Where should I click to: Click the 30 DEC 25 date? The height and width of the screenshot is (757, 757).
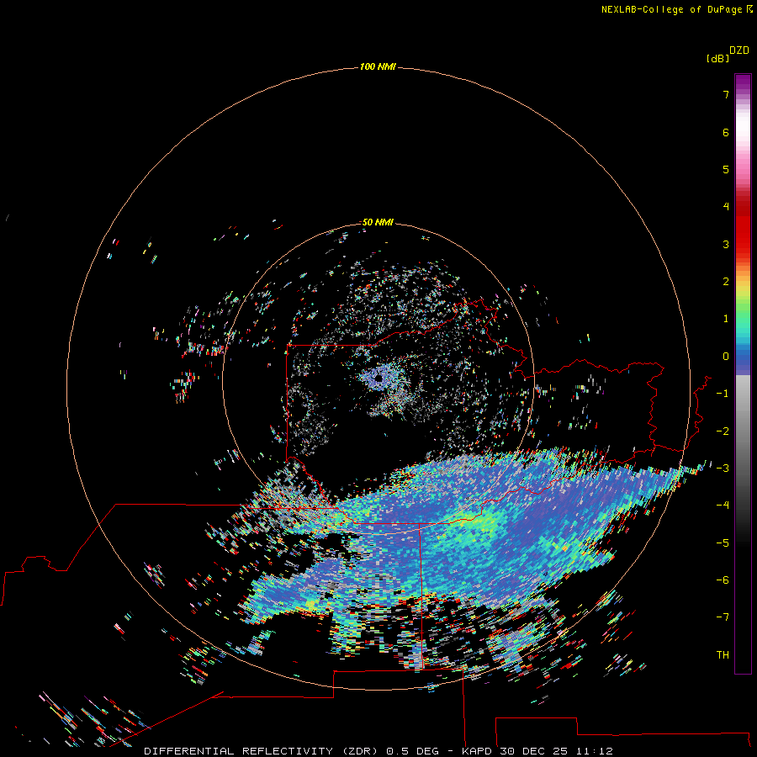(534, 751)
